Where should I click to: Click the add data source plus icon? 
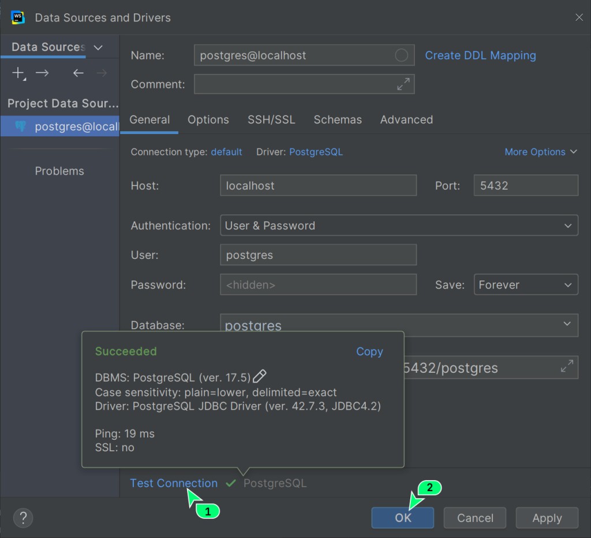19,73
